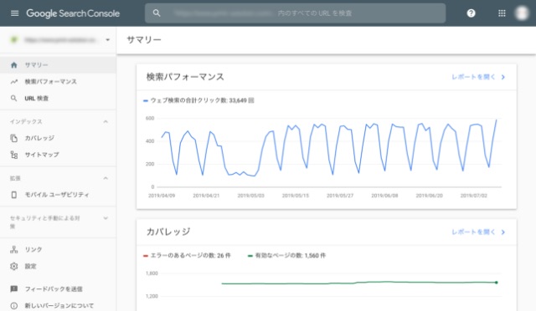Viewport: 536px width, 311px height.
Task: Click the chevron arrow in 検索パフォーマンス card
Action: pyautogui.click(x=503, y=77)
